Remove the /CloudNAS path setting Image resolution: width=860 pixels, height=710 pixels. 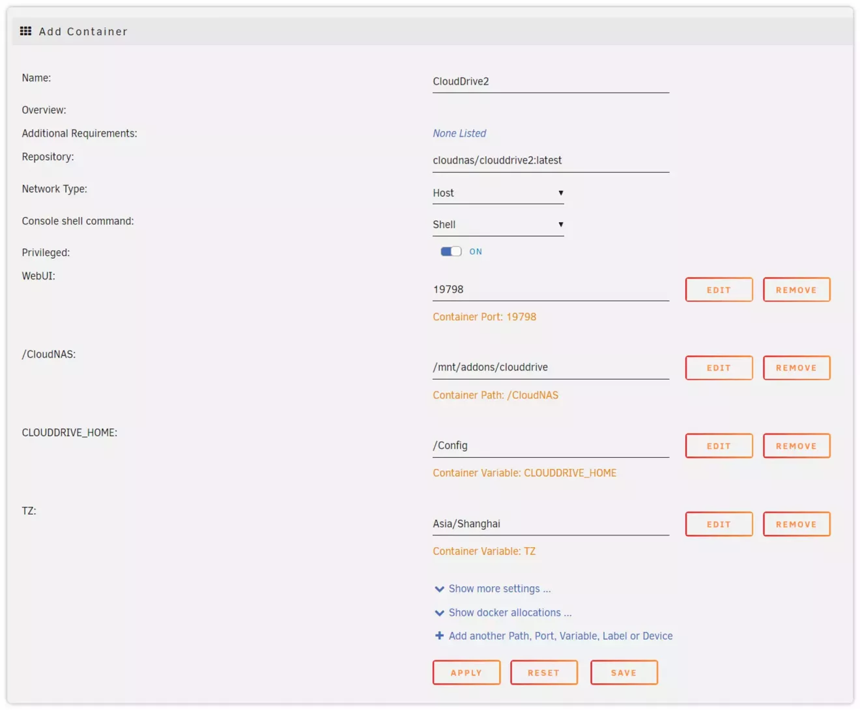point(797,368)
